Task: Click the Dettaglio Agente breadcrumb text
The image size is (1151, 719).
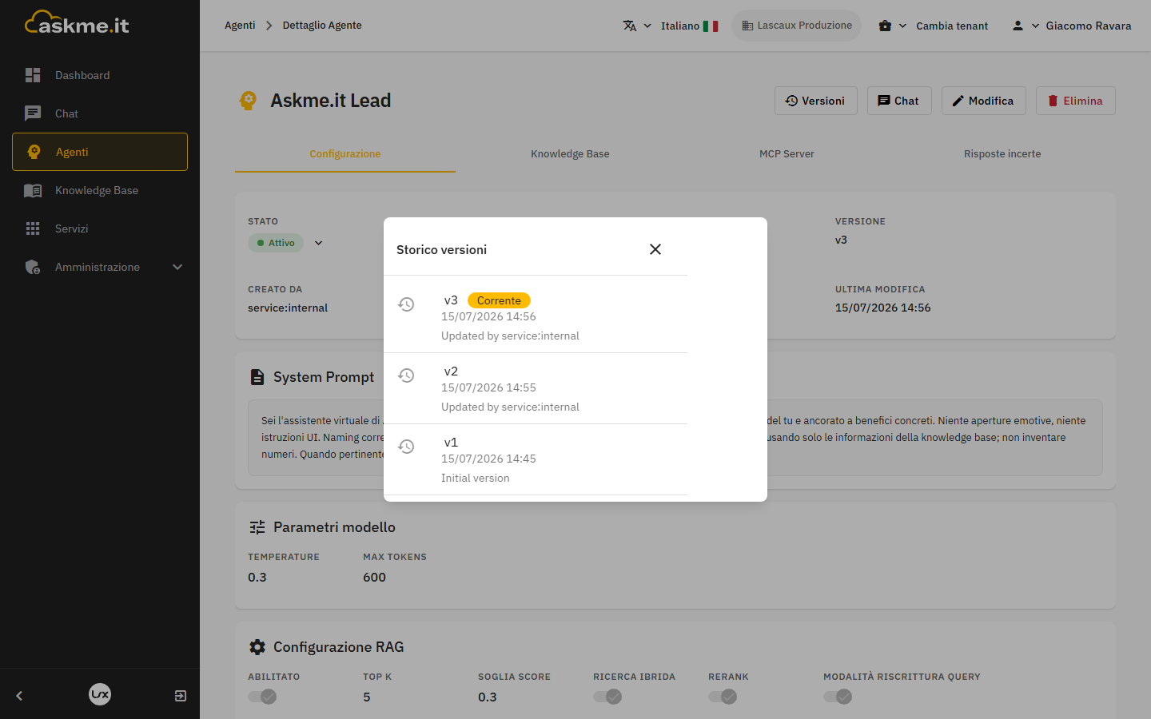Action: 322,26
